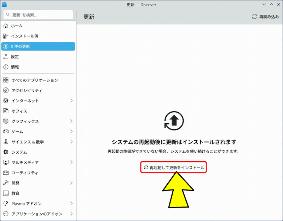The image size is (283, 221).
Task: Click the Settings (設定) sliders icon
Action: (6, 57)
